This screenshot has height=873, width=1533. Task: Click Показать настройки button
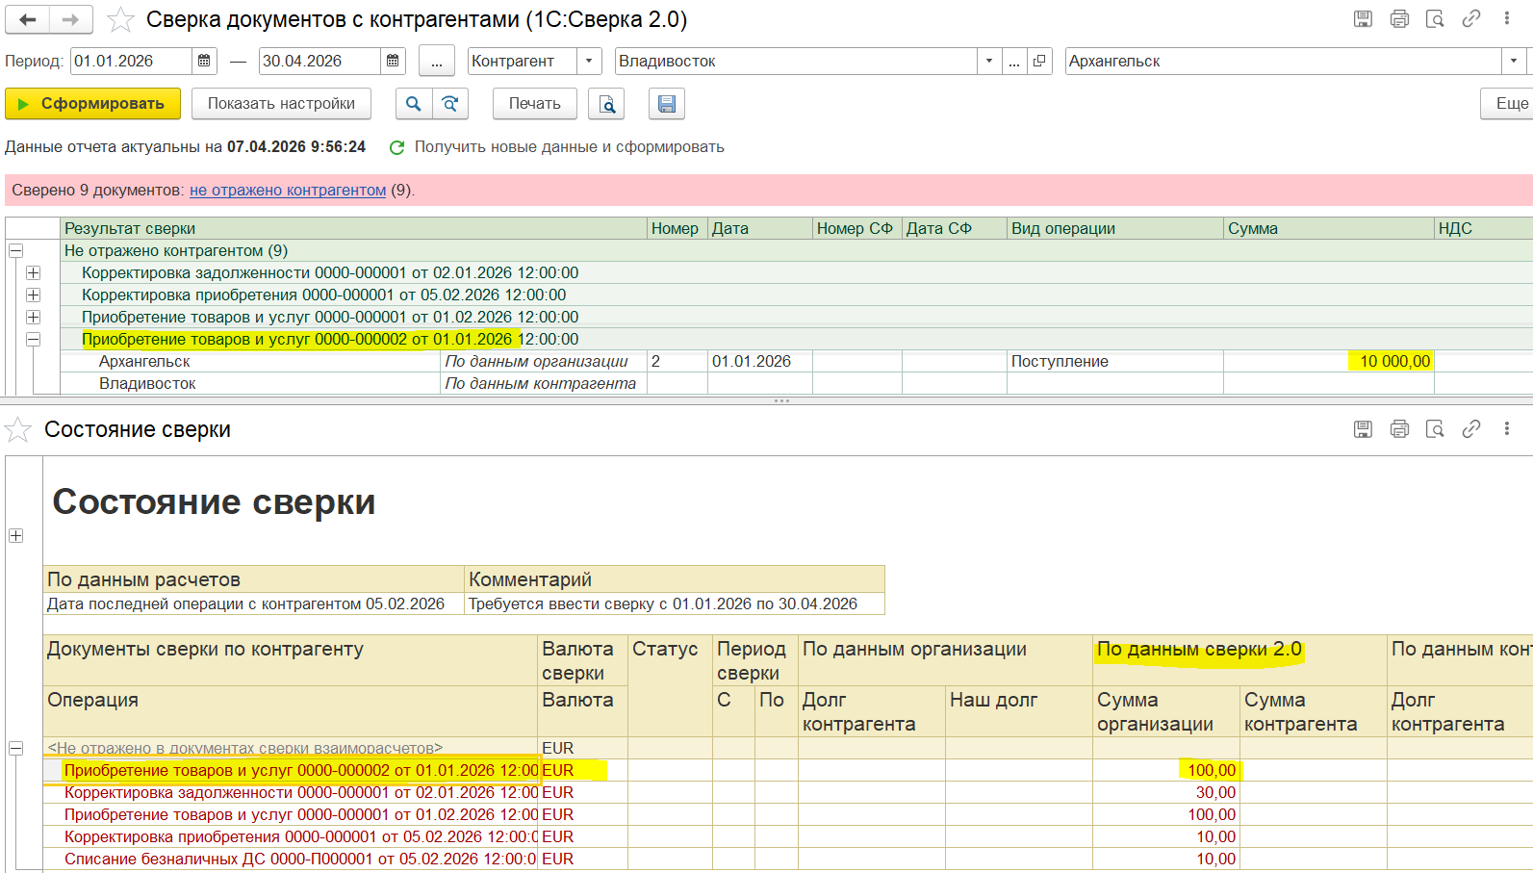click(x=281, y=104)
